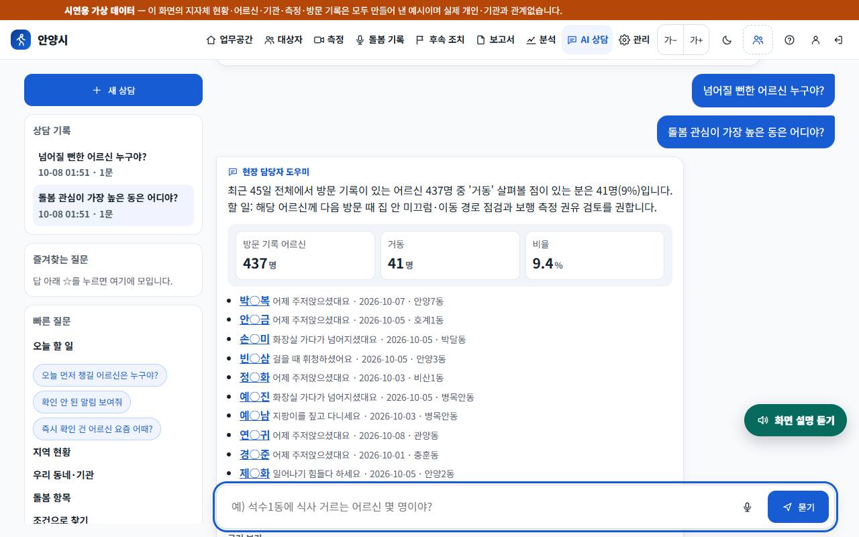Increase font size with 가+ button
The height and width of the screenshot is (537, 859).
click(697, 40)
